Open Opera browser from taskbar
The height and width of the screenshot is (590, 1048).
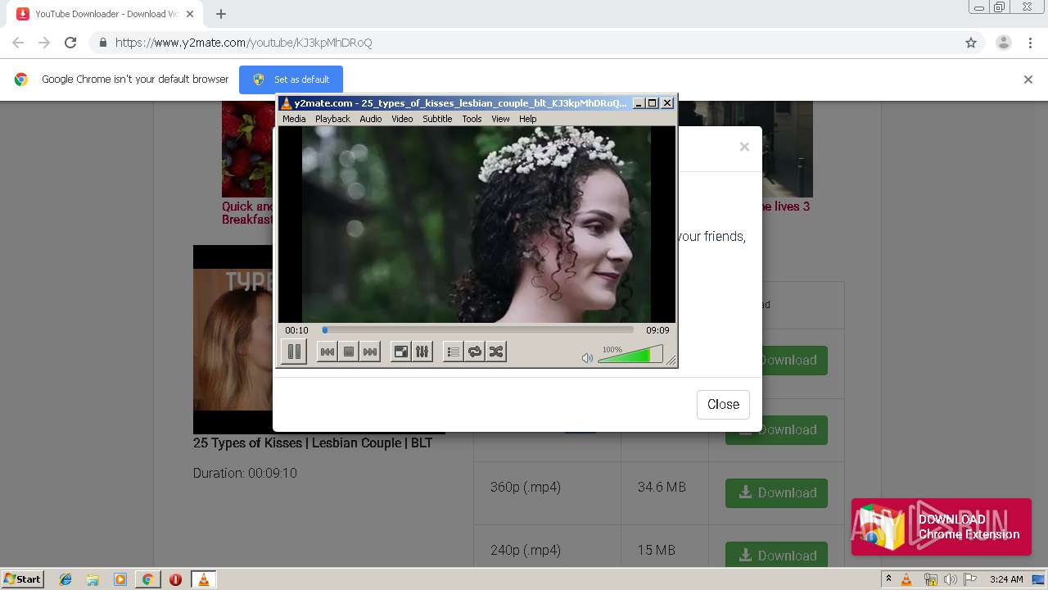[x=175, y=579]
